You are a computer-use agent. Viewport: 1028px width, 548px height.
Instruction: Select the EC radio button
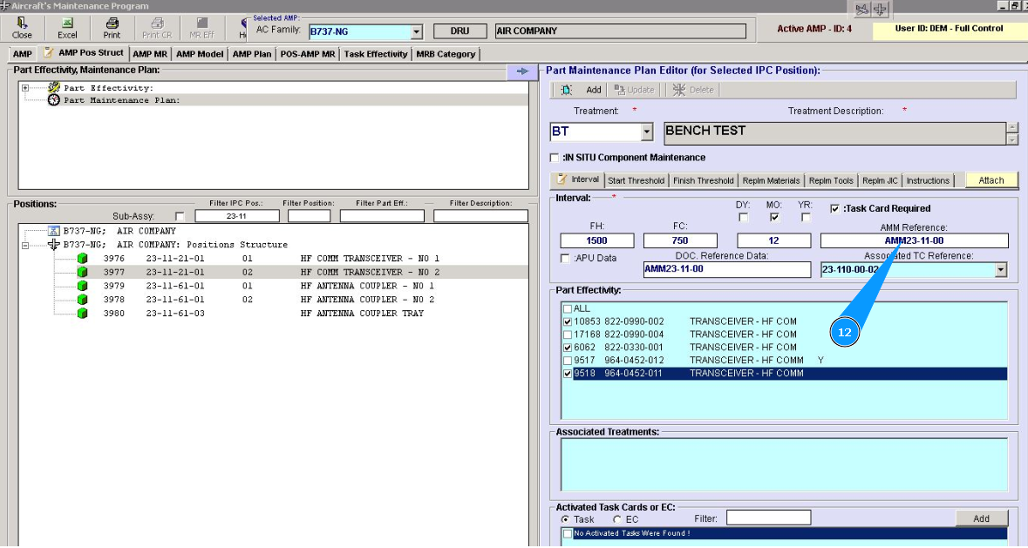coord(617,519)
